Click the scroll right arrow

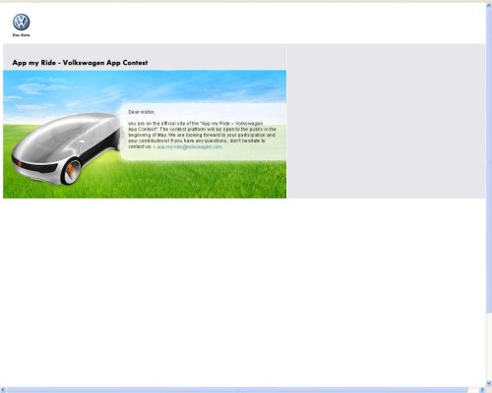click(x=482, y=390)
